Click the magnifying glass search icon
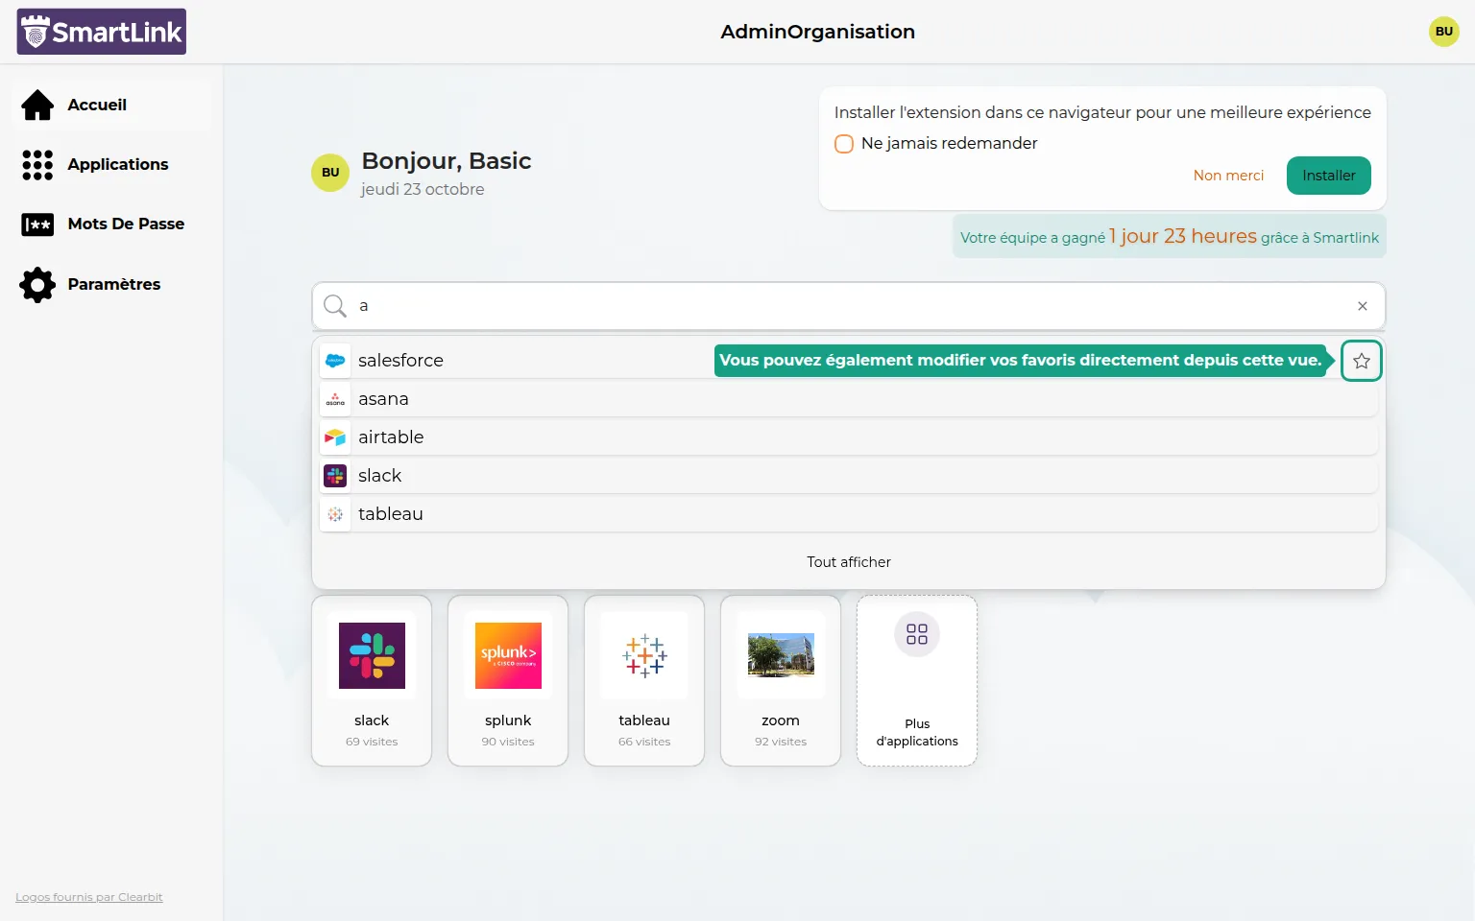 [x=335, y=306]
